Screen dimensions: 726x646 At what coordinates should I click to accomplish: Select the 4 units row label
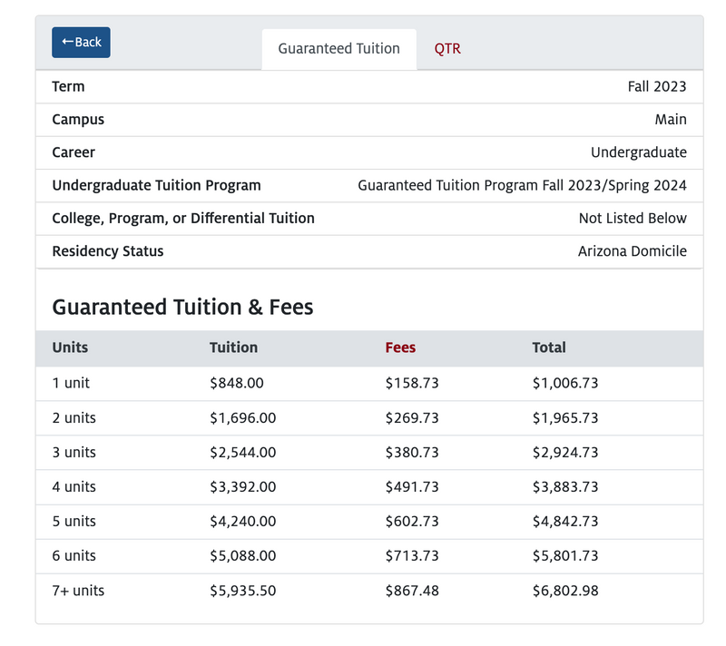[x=74, y=487]
